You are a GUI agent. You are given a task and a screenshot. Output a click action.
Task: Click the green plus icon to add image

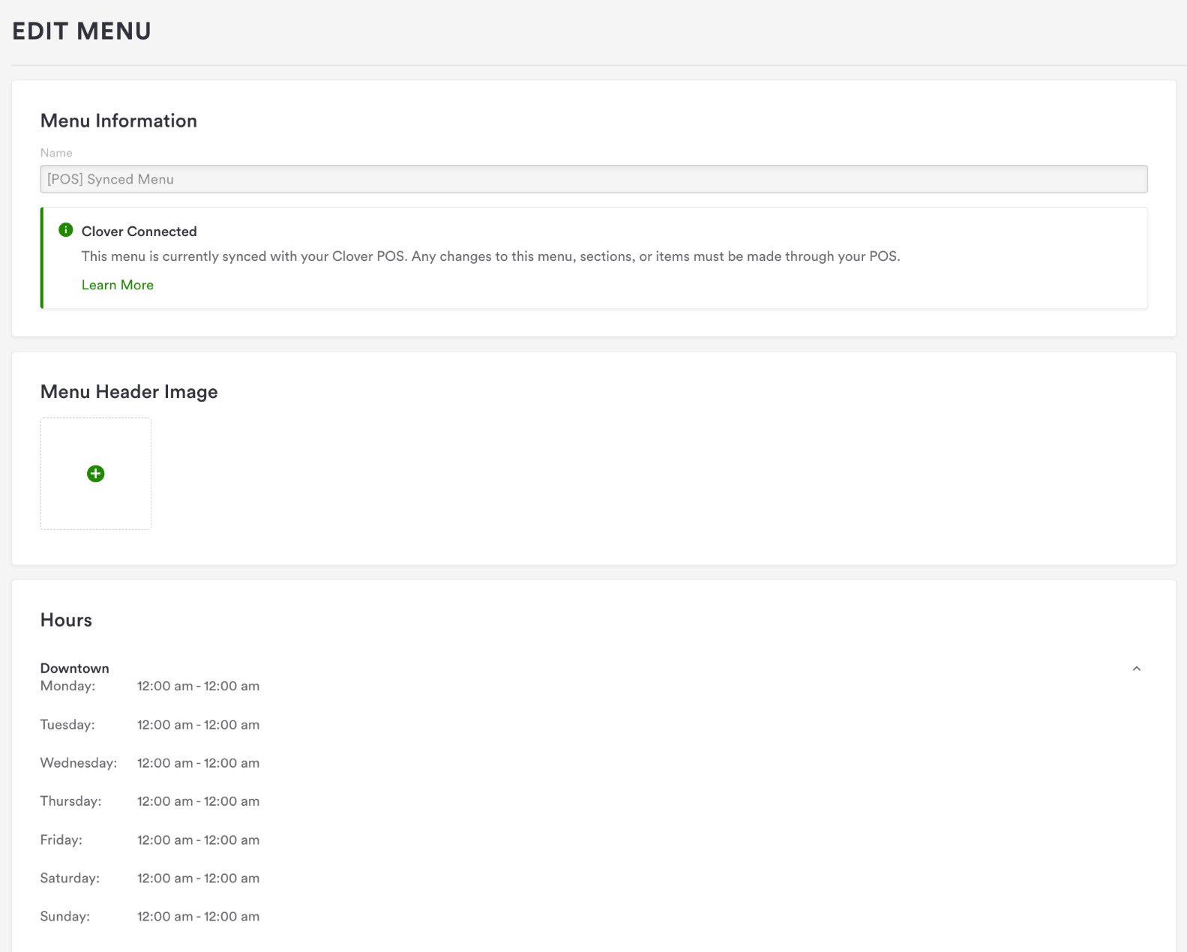click(95, 474)
